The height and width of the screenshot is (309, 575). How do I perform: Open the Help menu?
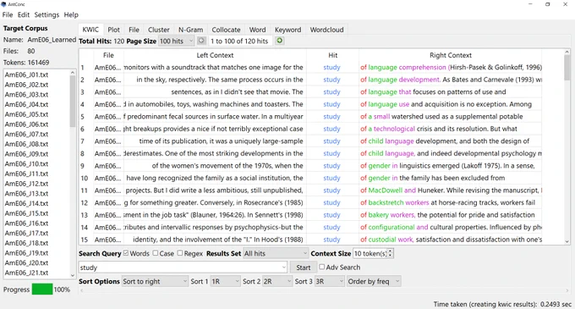(71, 14)
